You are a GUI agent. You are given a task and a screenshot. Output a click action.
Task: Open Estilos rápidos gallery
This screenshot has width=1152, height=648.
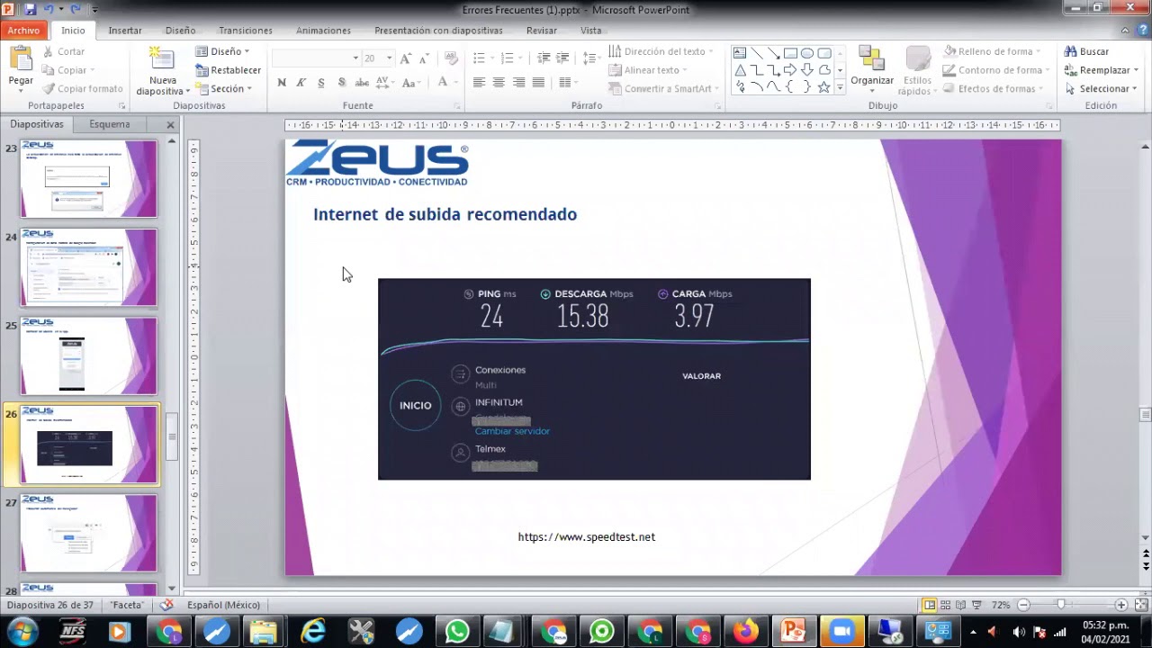click(917, 70)
